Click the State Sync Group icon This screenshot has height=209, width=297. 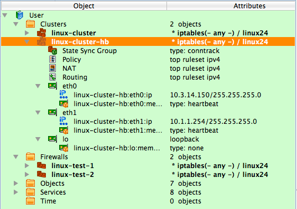[53, 50]
